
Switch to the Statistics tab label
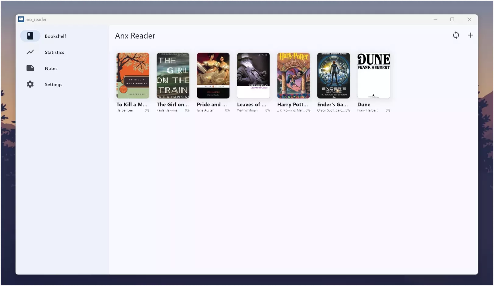[54, 52]
